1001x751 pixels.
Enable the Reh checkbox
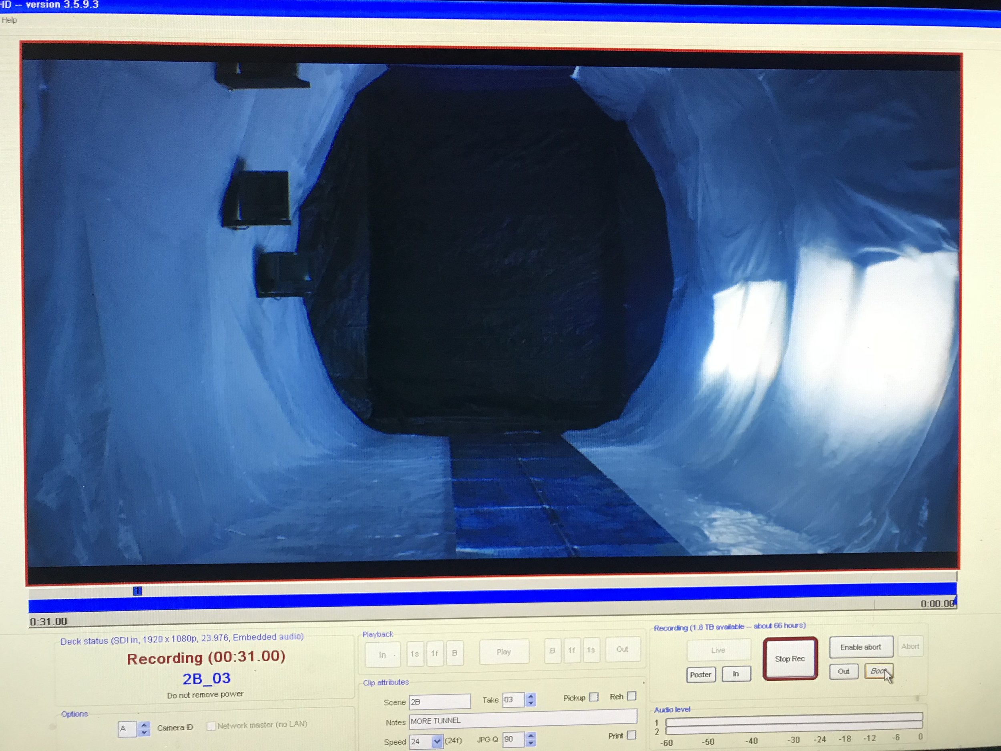632,696
